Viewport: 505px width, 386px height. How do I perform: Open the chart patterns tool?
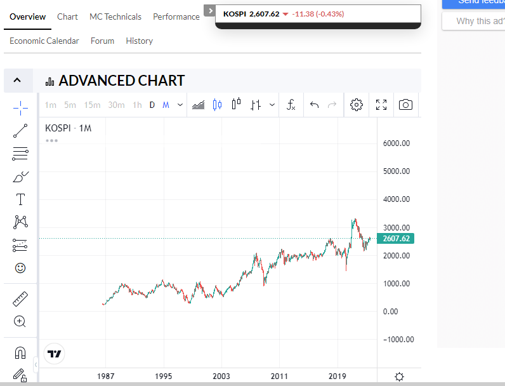pyautogui.click(x=20, y=222)
